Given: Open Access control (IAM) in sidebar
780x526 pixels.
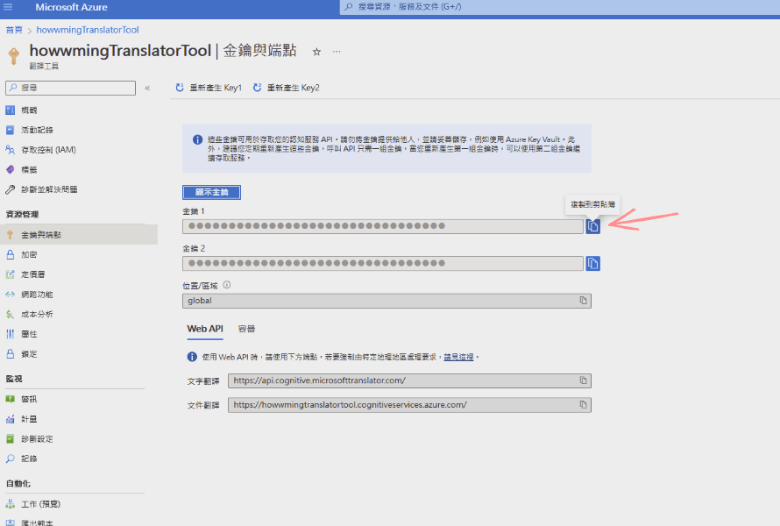Looking at the screenshot, I should tap(48, 150).
